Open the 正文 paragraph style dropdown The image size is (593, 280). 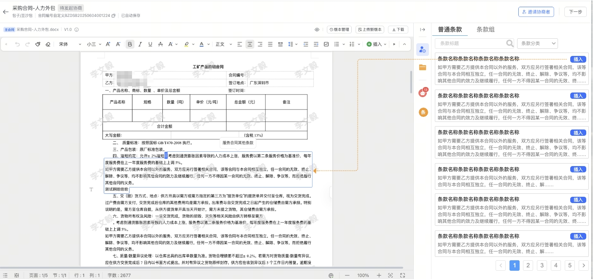coord(223,44)
